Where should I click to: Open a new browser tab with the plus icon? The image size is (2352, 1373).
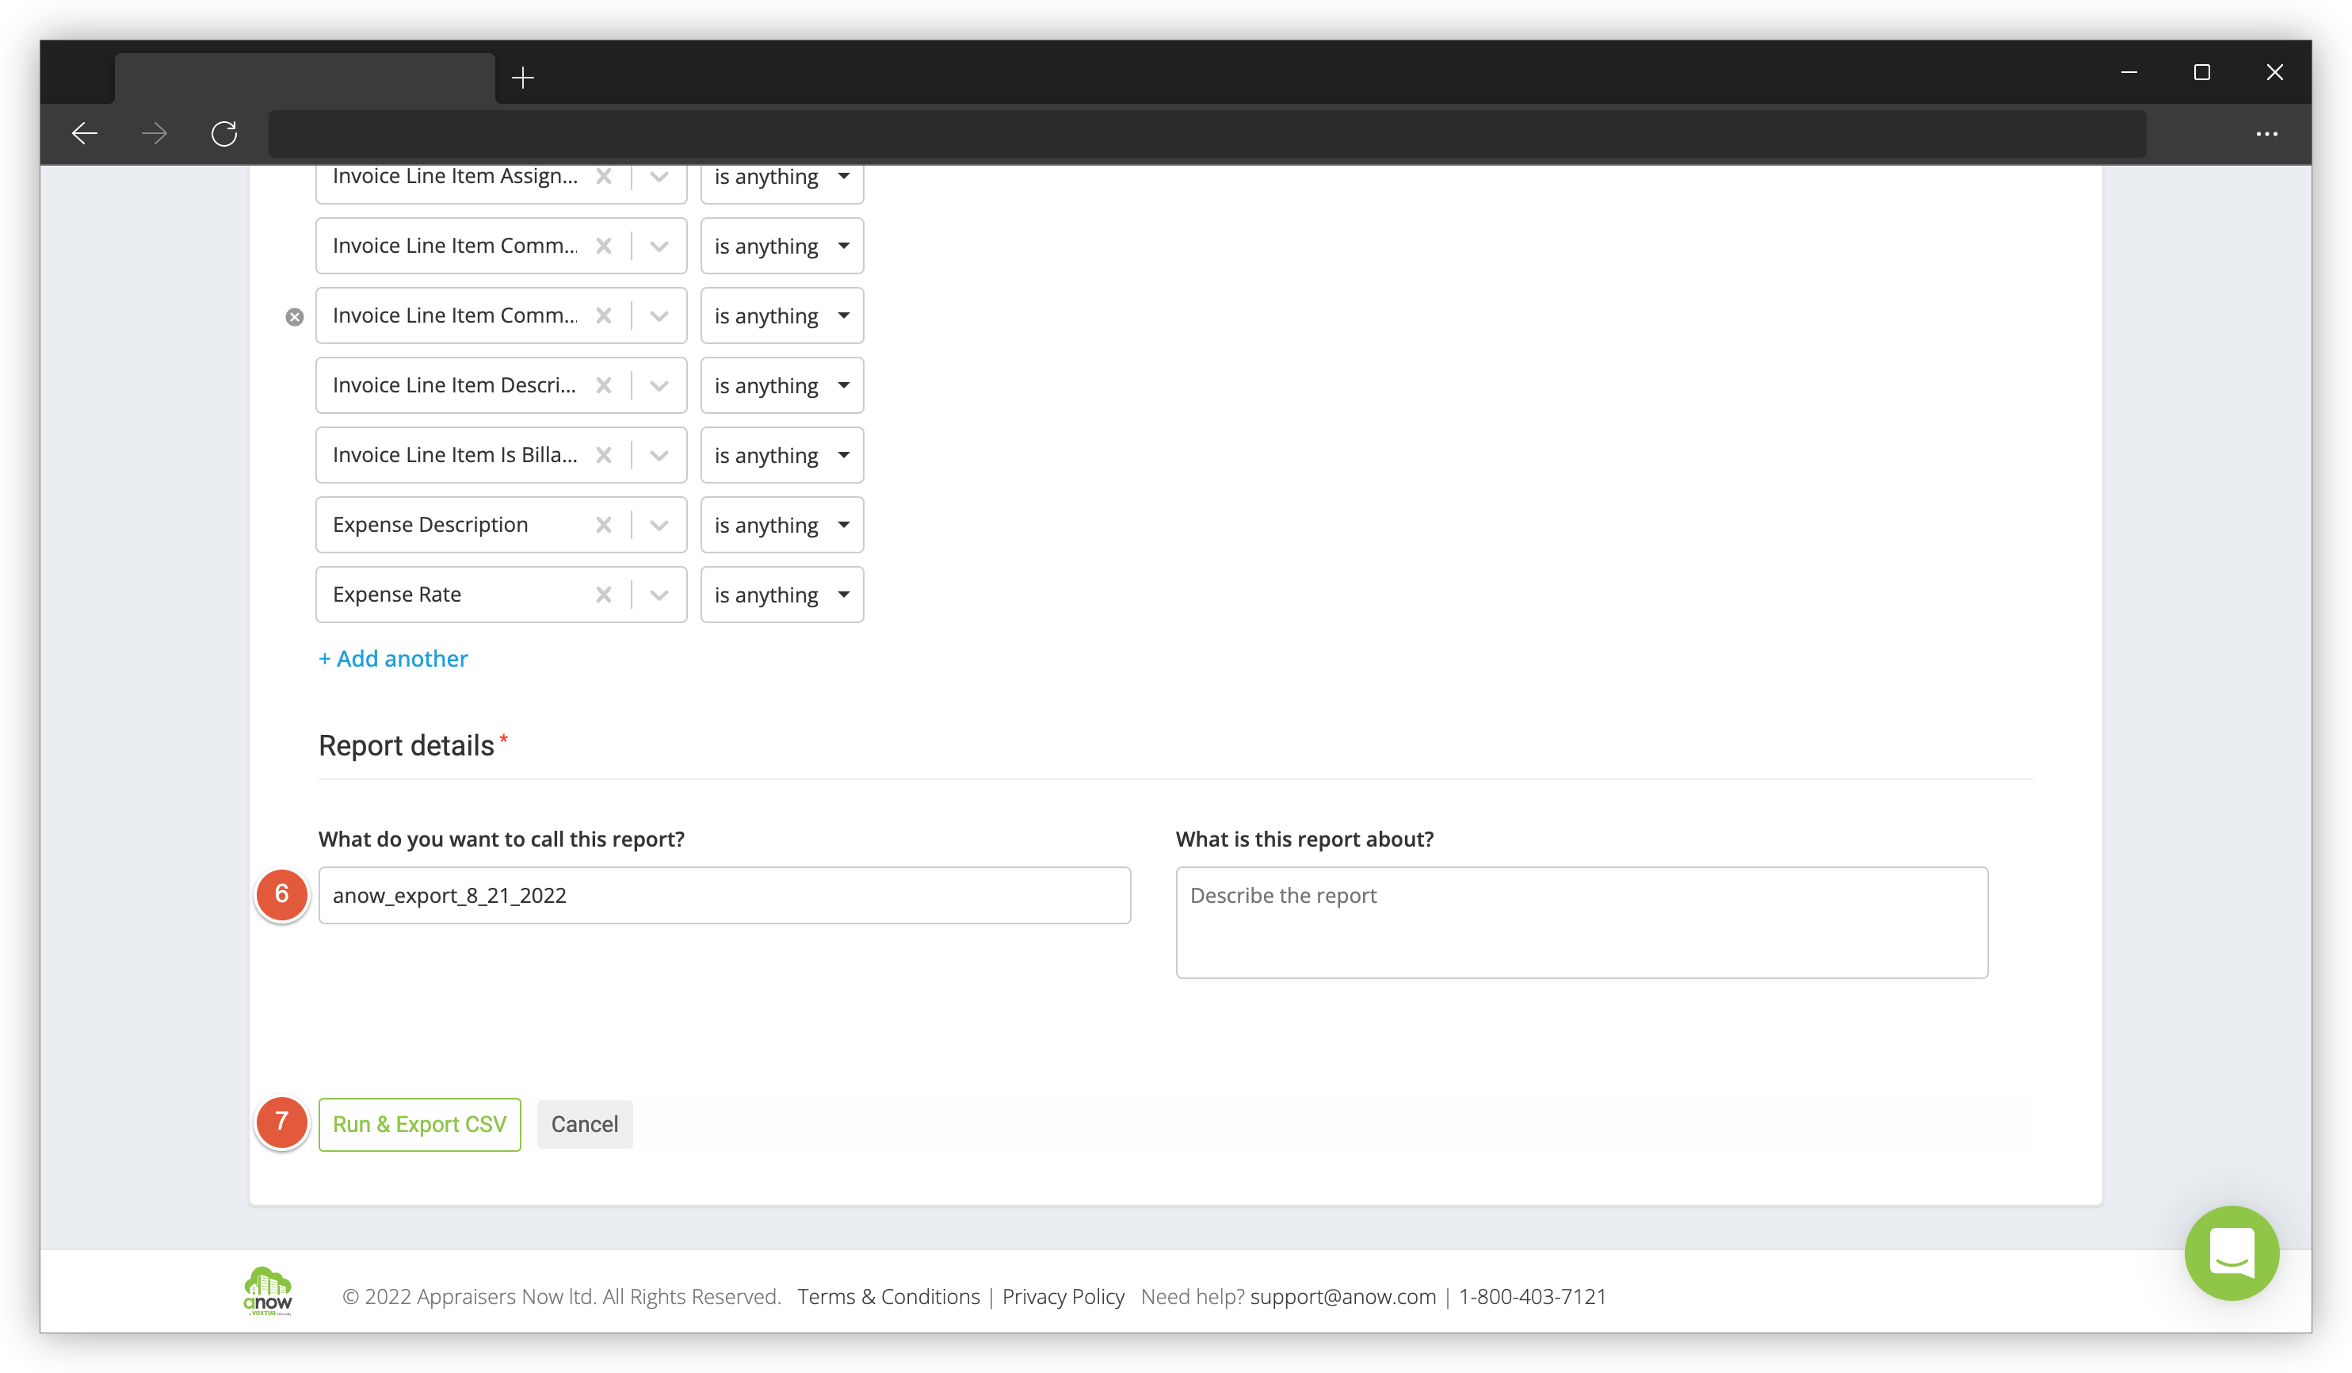[x=523, y=78]
